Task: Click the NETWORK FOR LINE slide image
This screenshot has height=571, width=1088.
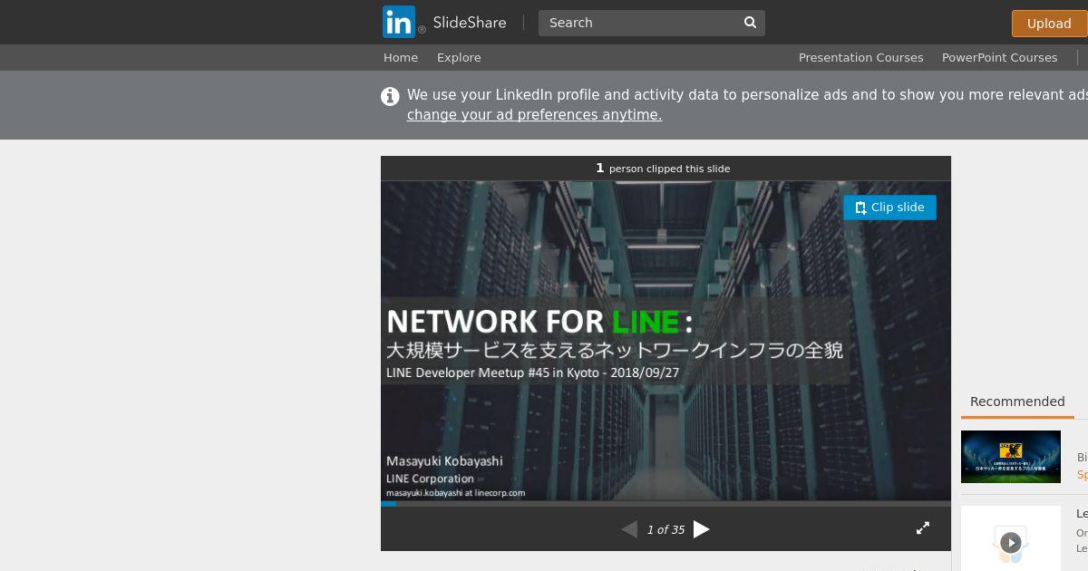Action: click(665, 341)
